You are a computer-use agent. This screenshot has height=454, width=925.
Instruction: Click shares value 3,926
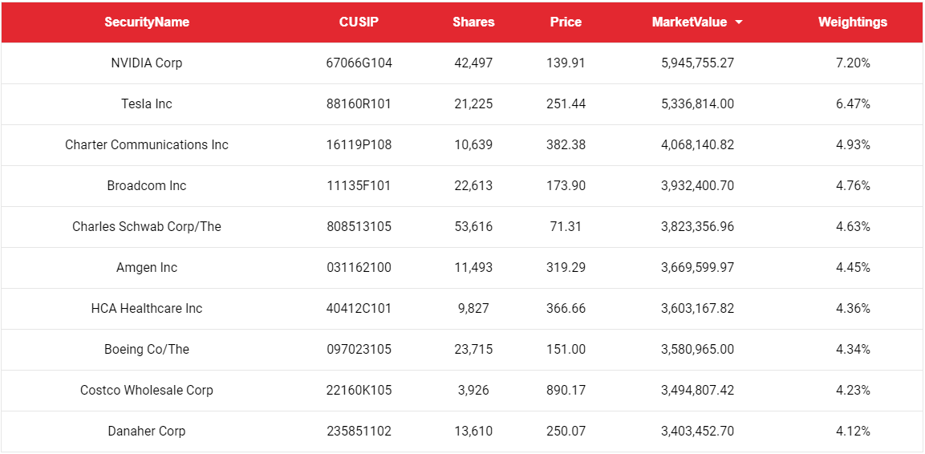[473, 391]
